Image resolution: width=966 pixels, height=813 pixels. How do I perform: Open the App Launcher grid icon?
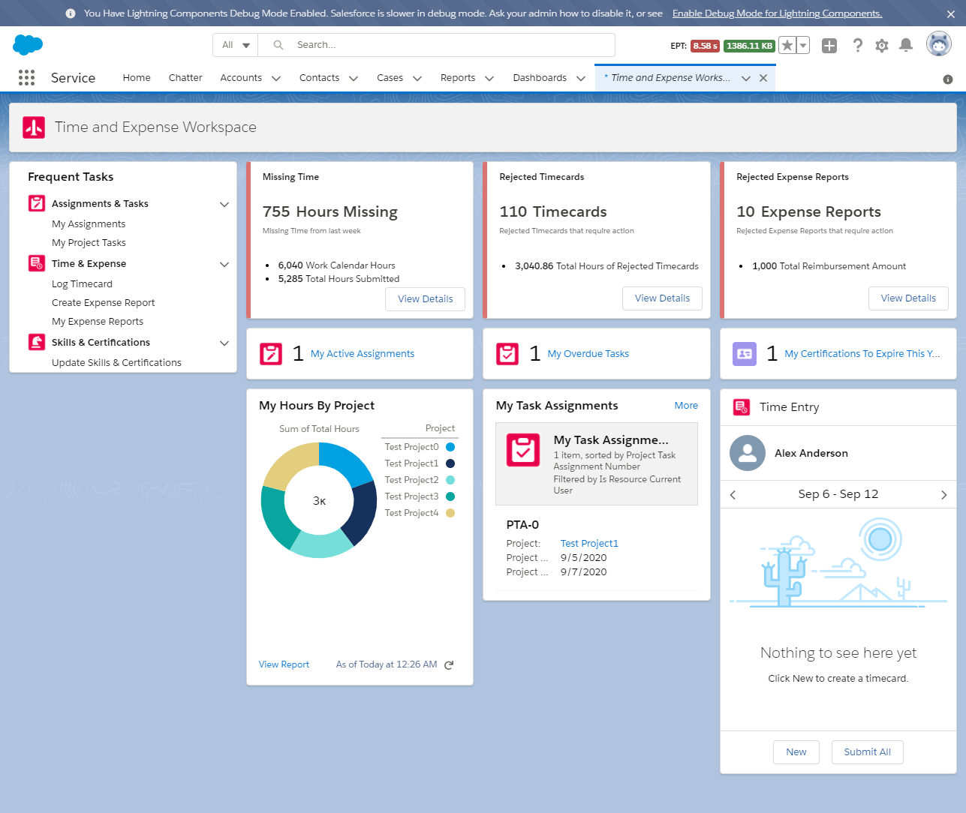tap(26, 78)
